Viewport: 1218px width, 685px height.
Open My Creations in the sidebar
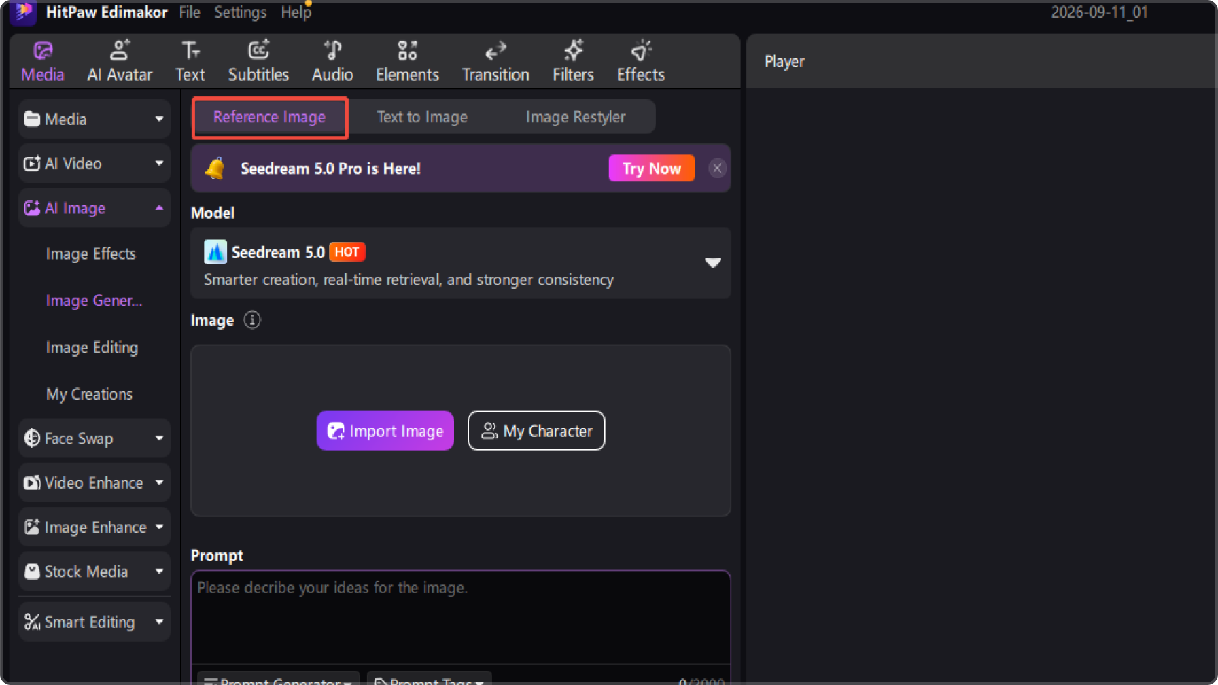pyautogui.click(x=89, y=395)
